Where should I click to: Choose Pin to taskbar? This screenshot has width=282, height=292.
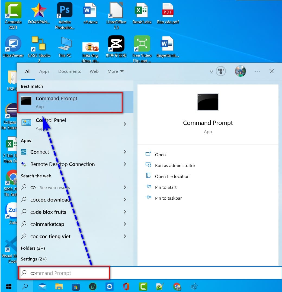164,198
